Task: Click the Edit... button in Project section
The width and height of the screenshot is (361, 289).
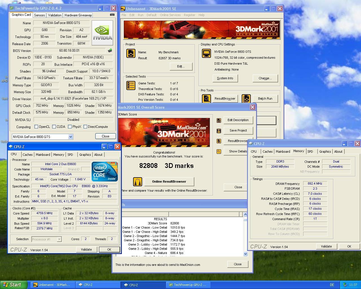Action: tap(181, 66)
